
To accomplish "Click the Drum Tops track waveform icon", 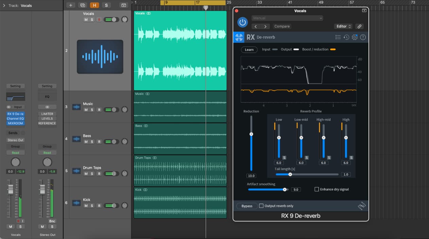I will pyautogui.click(x=76, y=171).
